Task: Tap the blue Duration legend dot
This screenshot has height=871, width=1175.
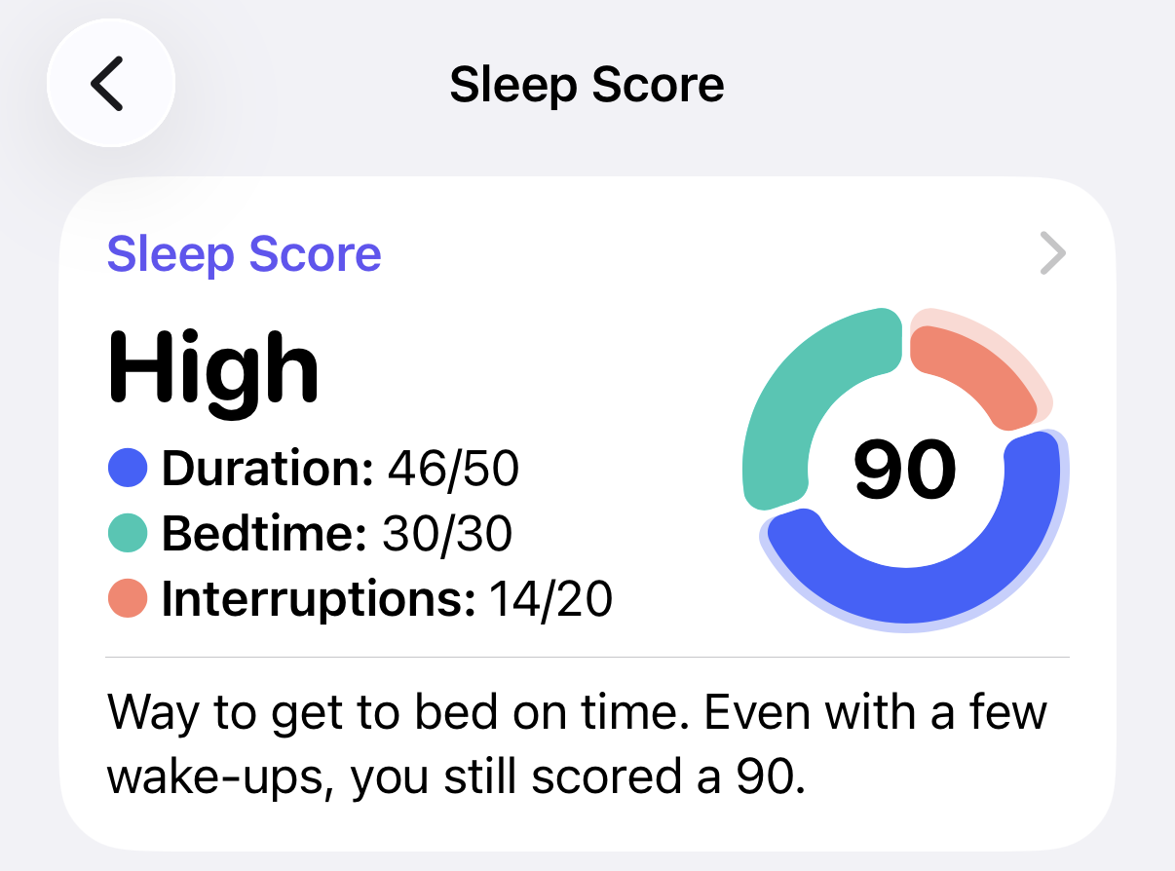Action: (x=127, y=470)
